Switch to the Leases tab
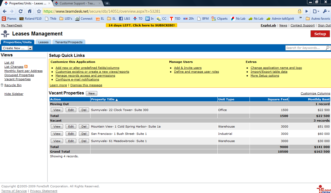Image resolution: width=331 pixels, height=193 pixels. pos(43,42)
